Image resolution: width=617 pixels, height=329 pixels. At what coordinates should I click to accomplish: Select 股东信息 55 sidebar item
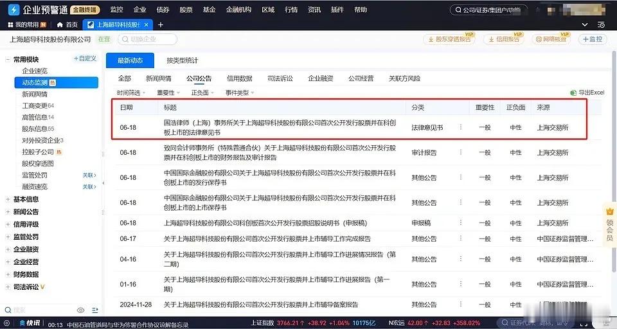pyautogui.click(x=38, y=129)
